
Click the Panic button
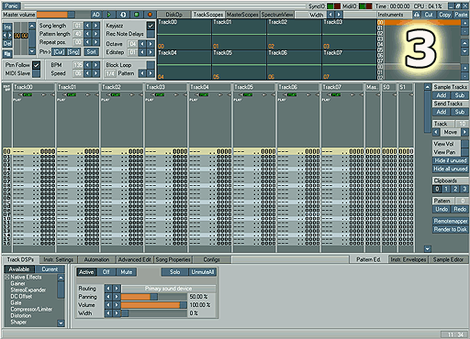point(11,5)
